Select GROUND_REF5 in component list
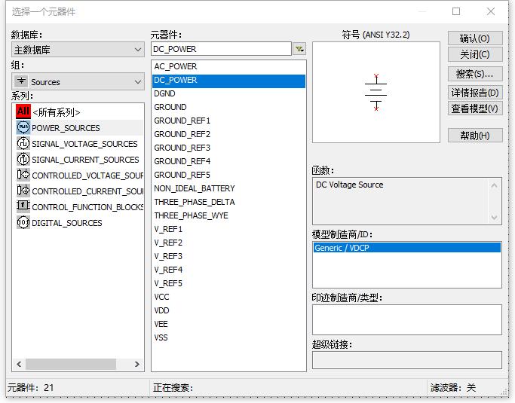The image size is (515, 403). click(x=228, y=175)
